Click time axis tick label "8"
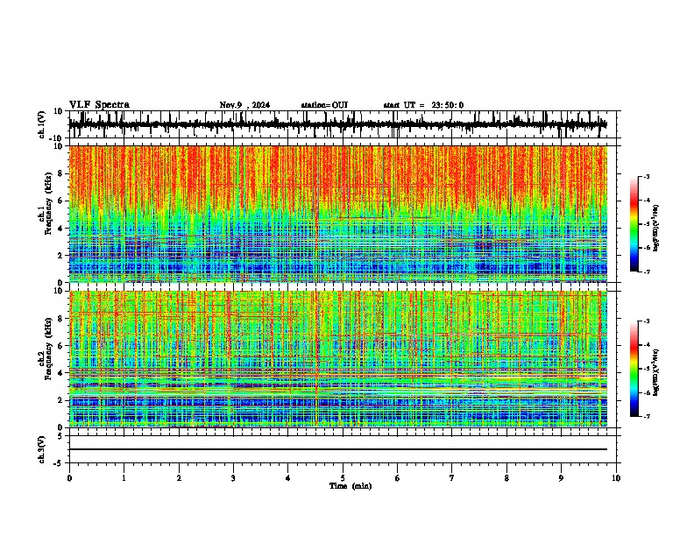This screenshot has width=694, height=536. [x=506, y=478]
